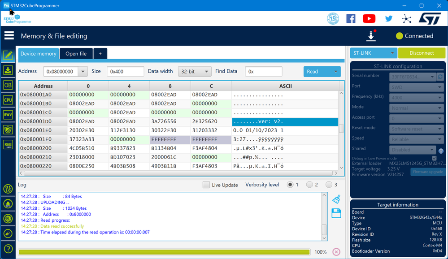Click the memory table vertical scrollbar thumb

(341, 129)
